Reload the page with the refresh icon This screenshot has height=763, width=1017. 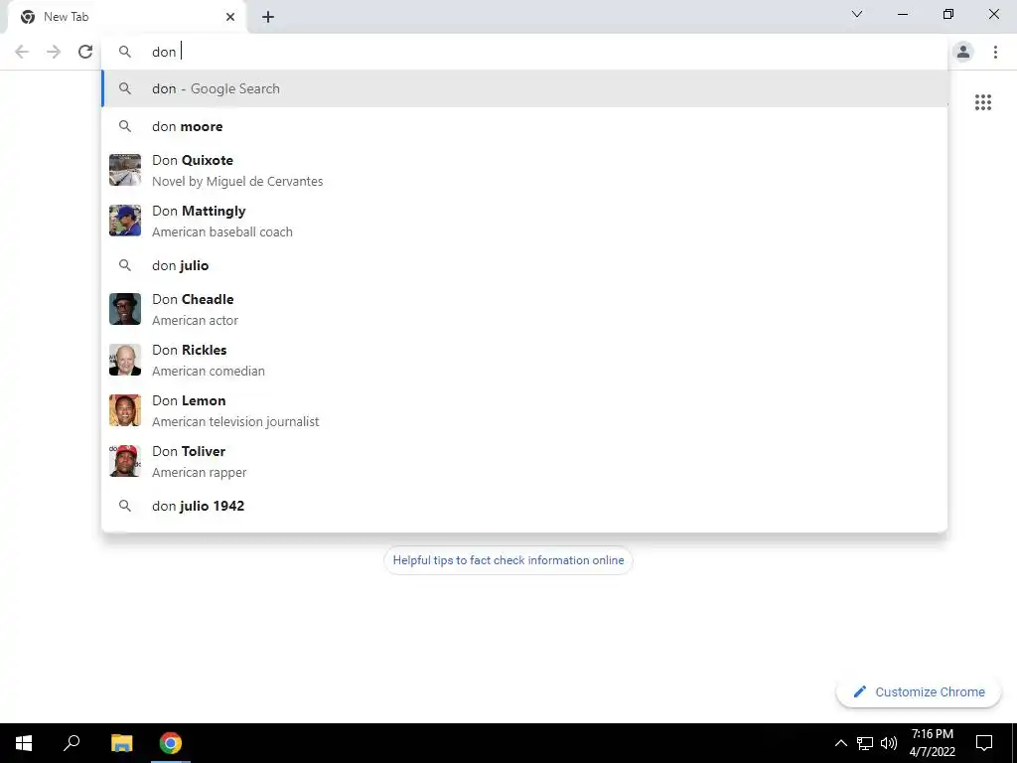pyautogui.click(x=85, y=52)
